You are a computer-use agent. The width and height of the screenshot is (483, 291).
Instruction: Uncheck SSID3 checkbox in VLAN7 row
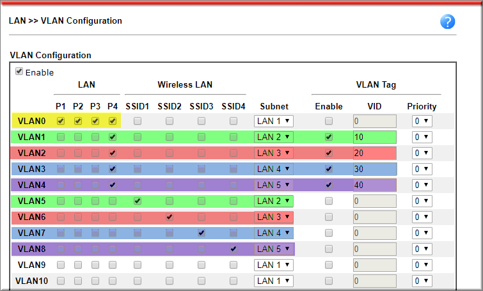coord(202,233)
